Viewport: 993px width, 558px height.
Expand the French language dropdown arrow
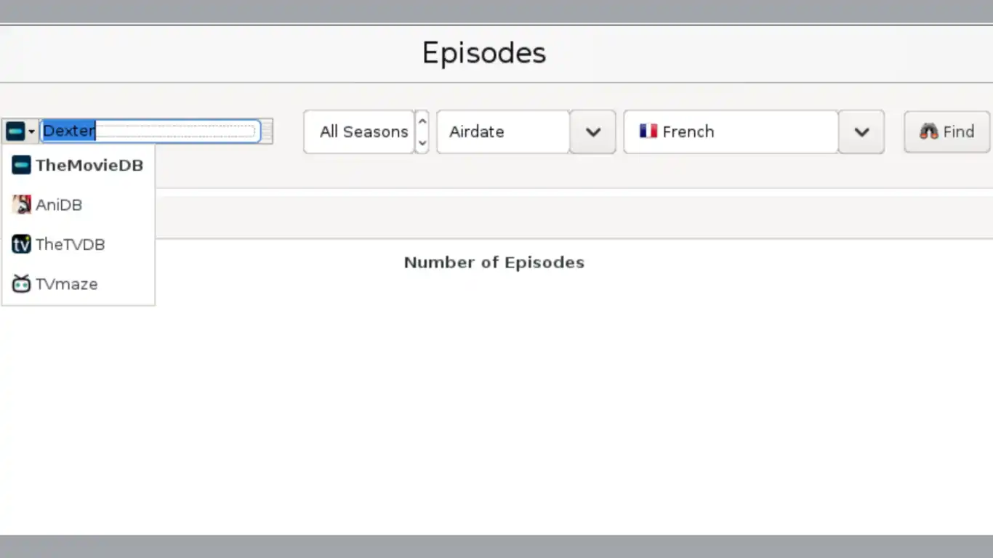point(861,132)
